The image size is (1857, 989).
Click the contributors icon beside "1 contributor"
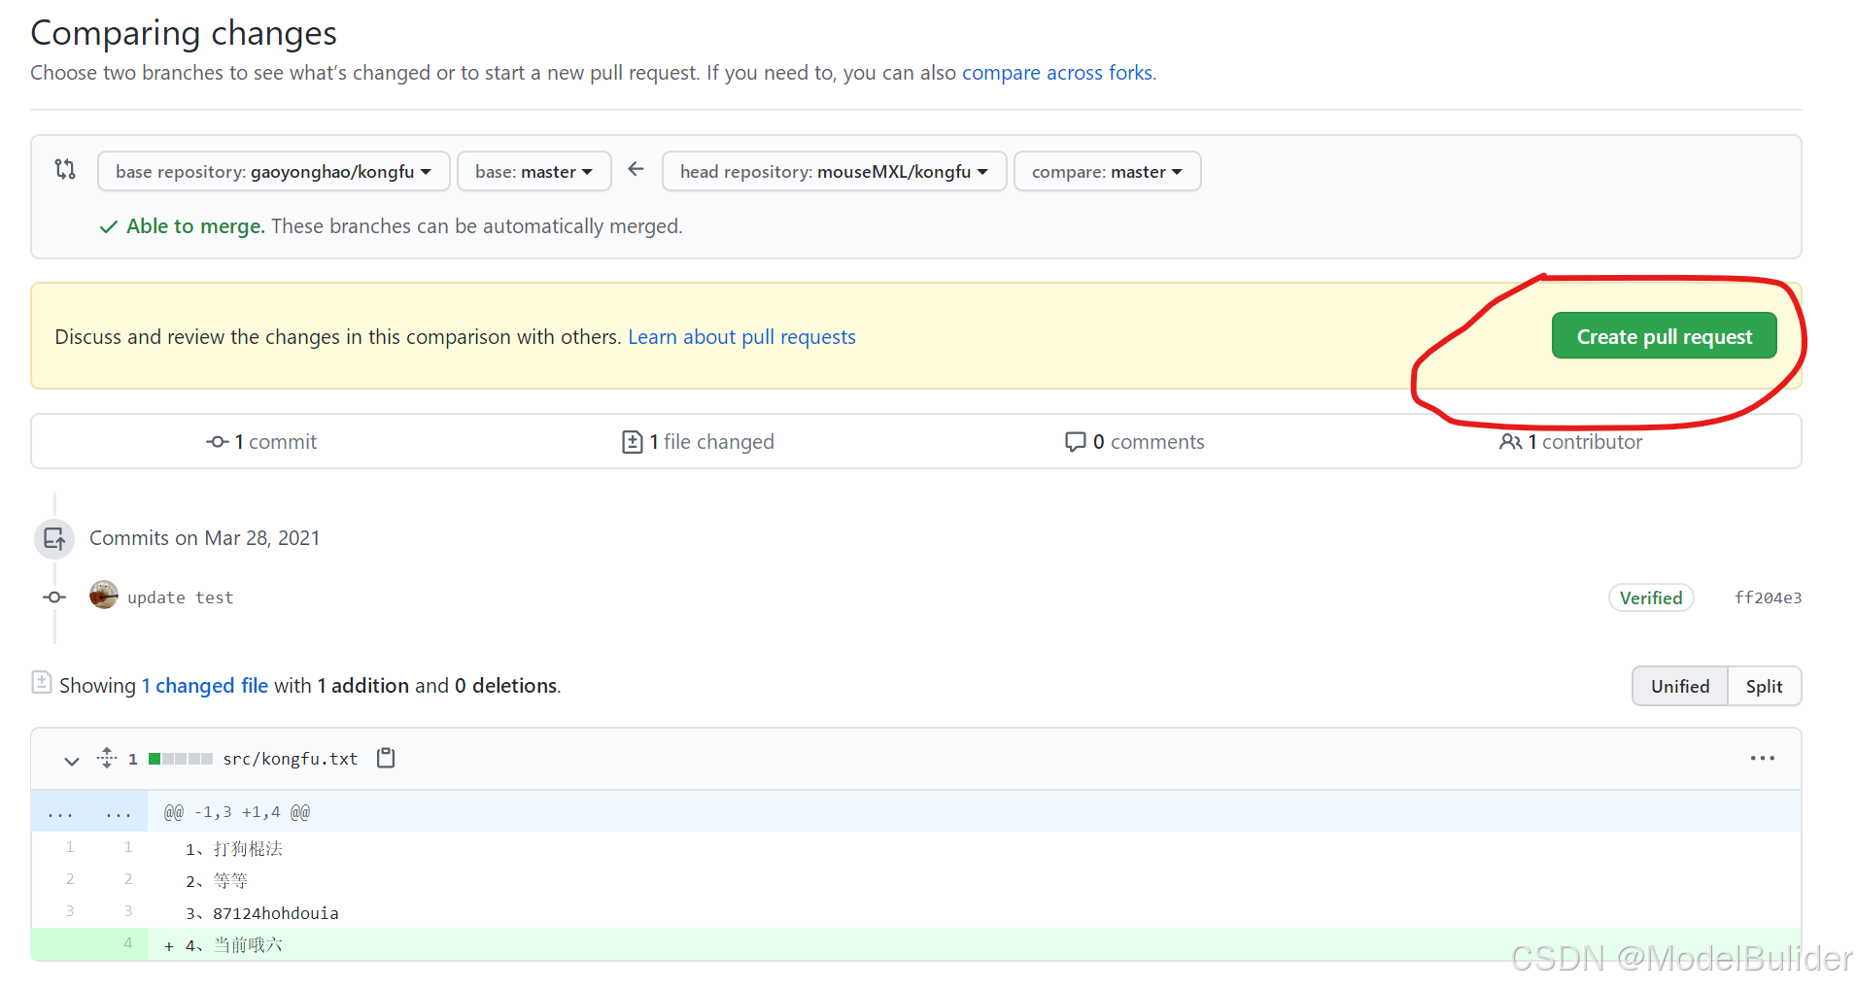pyautogui.click(x=1511, y=441)
